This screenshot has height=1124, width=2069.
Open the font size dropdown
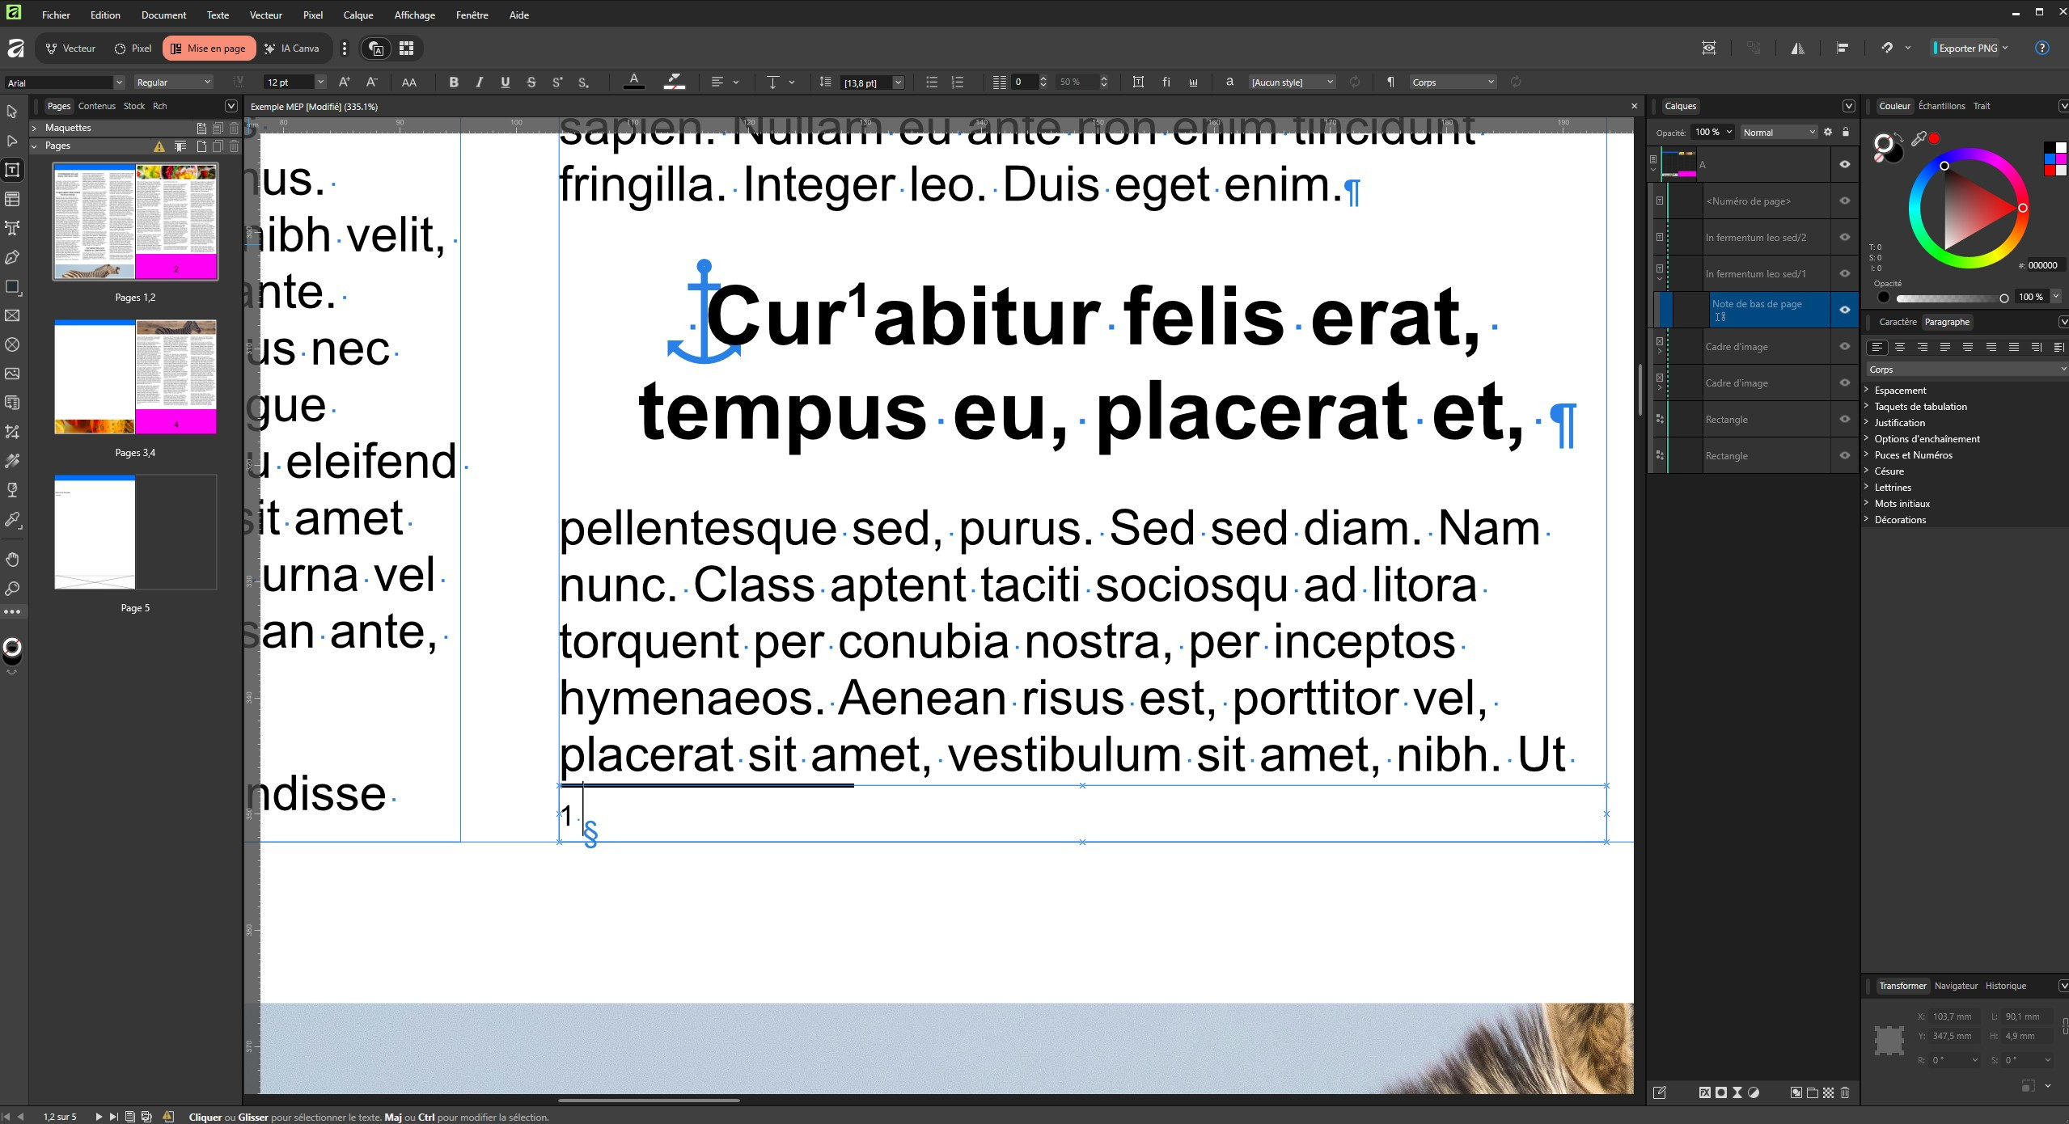pyautogui.click(x=320, y=82)
